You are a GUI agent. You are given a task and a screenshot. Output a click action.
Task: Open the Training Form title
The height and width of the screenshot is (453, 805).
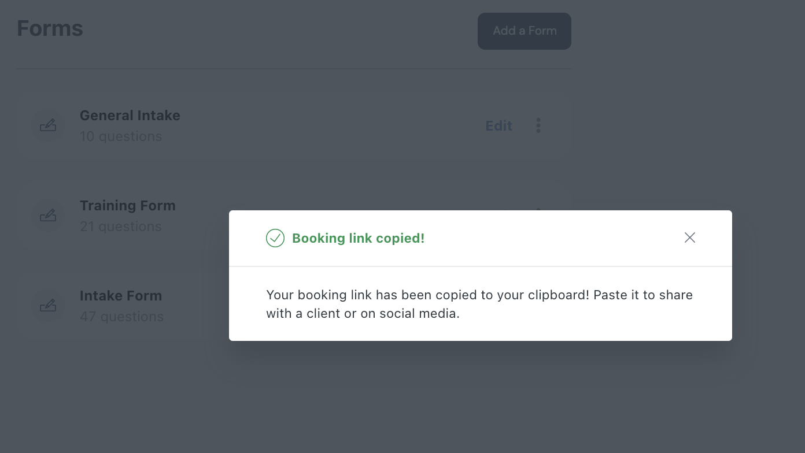click(x=127, y=206)
